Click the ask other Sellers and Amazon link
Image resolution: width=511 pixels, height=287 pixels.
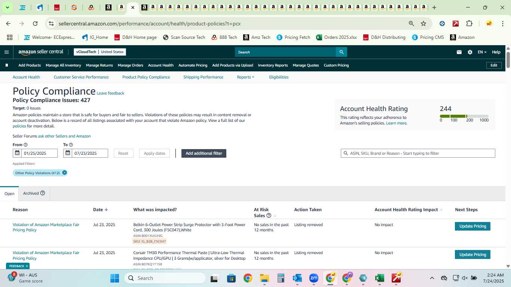click(64, 136)
